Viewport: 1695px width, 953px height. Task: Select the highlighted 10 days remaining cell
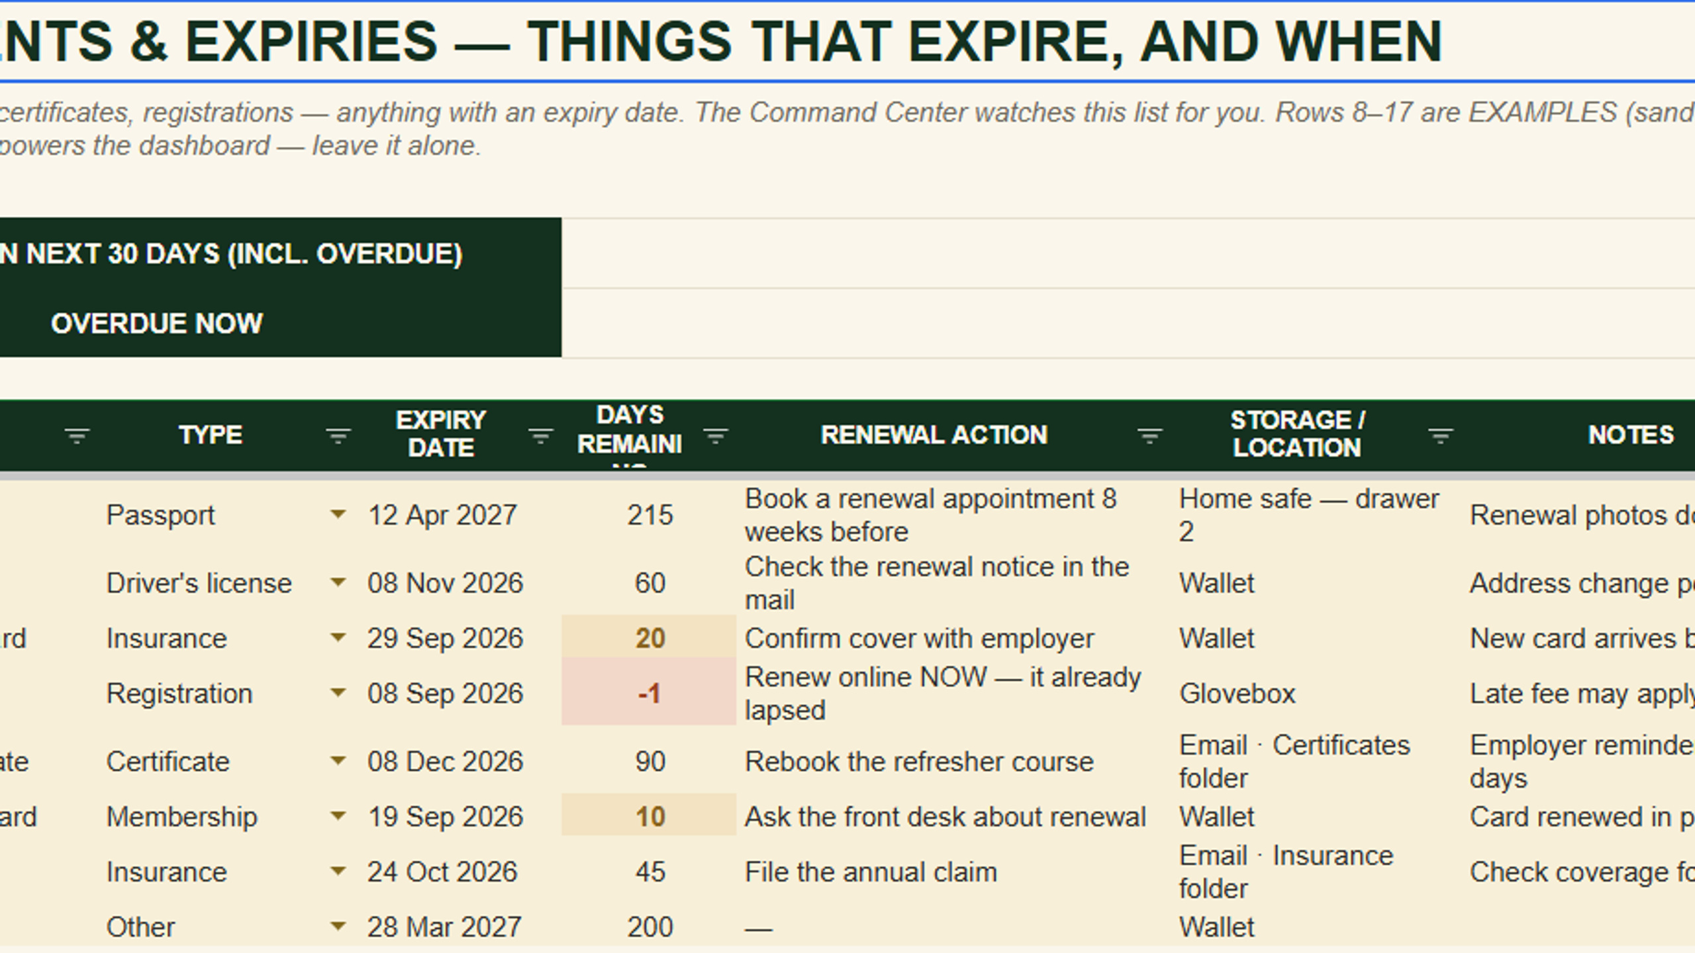[x=649, y=816]
